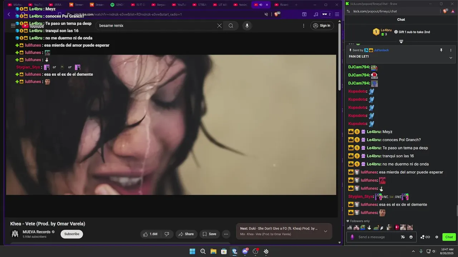Insert the red ball quick emote

(x=397, y=227)
